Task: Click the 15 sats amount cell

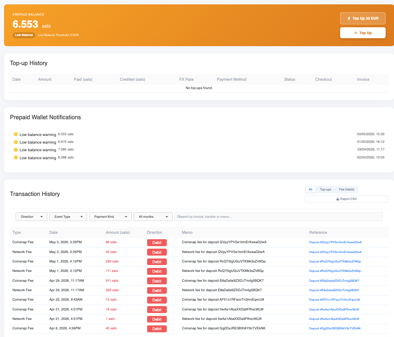Action: pos(111,300)
